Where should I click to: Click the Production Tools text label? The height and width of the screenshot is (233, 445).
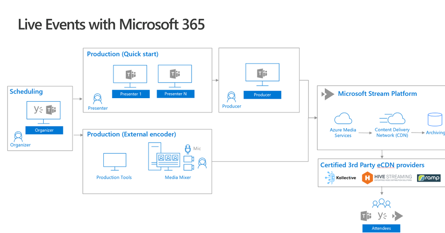pos(114,177)
